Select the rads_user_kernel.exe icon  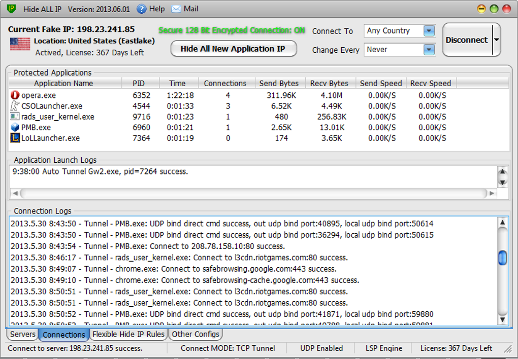[x=15, y=117]
